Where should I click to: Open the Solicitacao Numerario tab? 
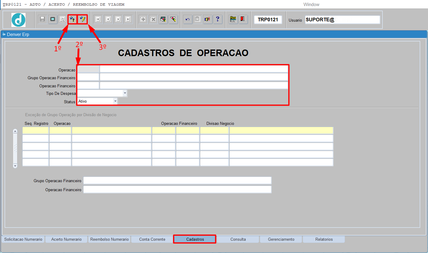tap(23, 239)
